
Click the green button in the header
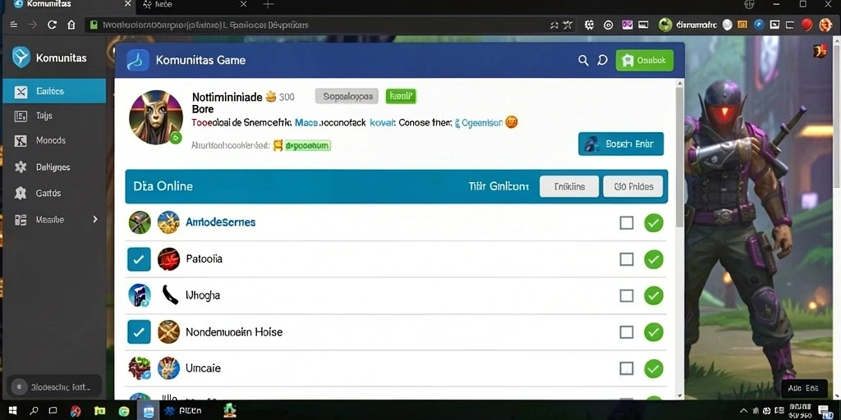(x=644, y=61)
